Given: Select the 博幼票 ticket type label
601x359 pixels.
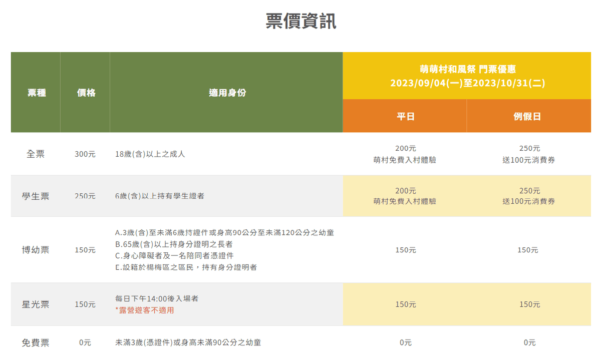Looking at the screenshot, I should (x=36, y=250).
